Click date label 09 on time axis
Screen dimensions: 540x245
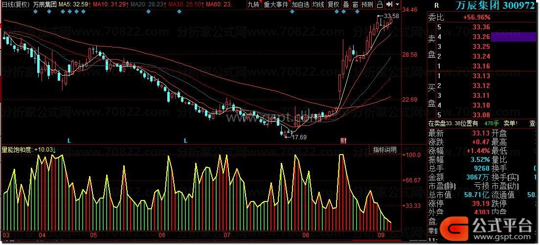point(381,235)
